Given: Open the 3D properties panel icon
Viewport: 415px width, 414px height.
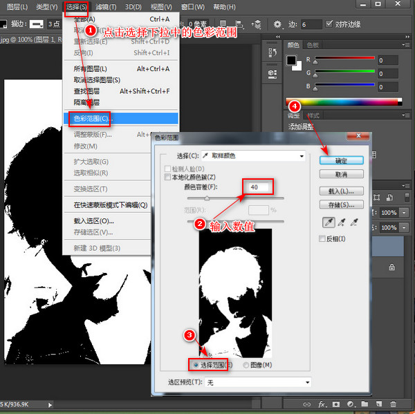Looking at the screenshot, I should pos(273,73).
